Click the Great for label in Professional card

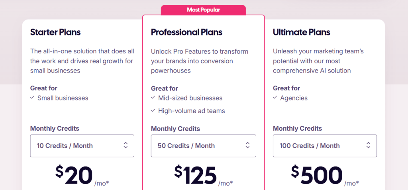(x=164, y=88)
